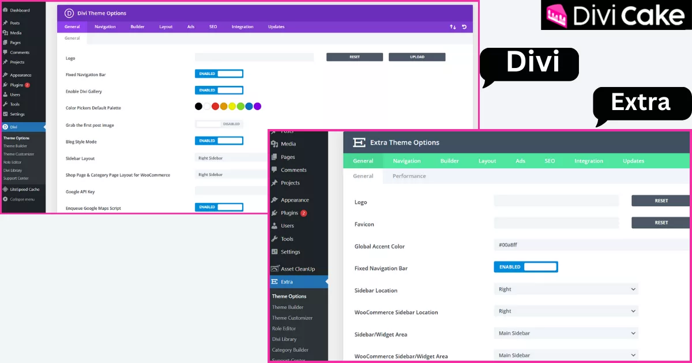Expand the WooCommerce Sidebar/Widget Area dropdown
692x363 pixels.
(566, 356)
